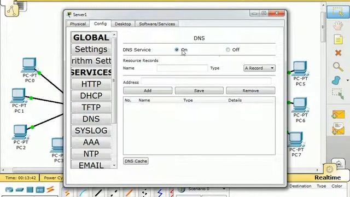
Task: Click PC5 device in workspace
Action: pyautogui.click(x=300, y=68)
